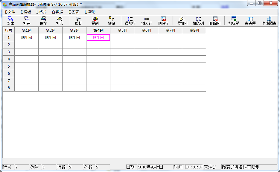Minimize the 高级表格编辑器 window
This screenshot has height=172, width=280.
252,3
